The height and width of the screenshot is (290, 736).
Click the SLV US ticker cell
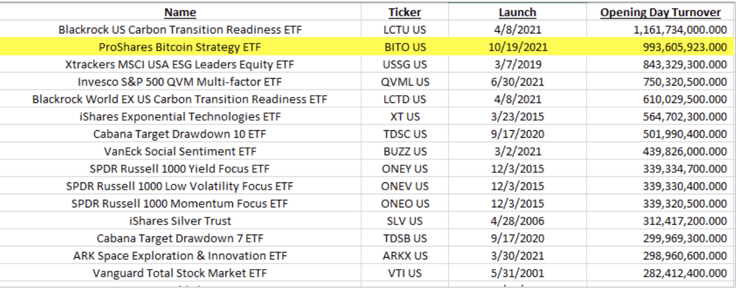pos(404,221)
